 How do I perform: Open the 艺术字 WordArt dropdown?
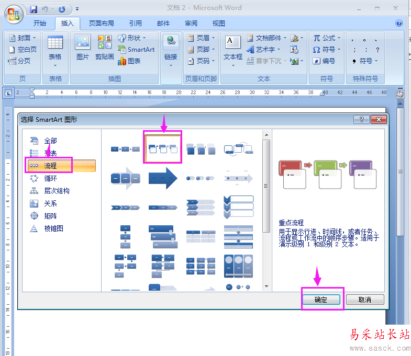[264, 50]
